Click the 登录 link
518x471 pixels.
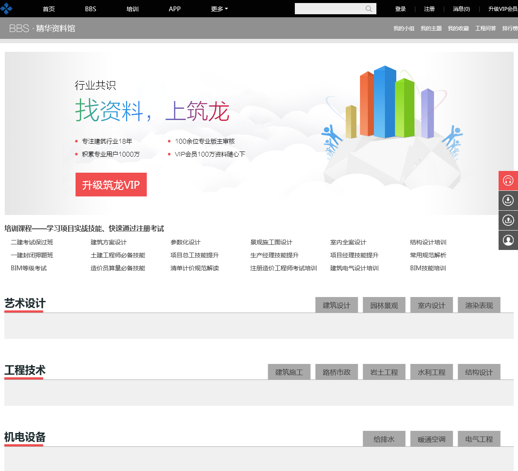coord(401,9)
